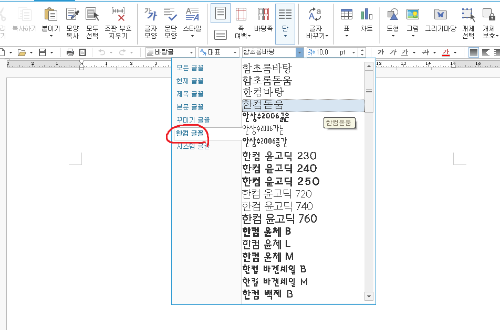This screenshot has width=500, height=330.
Task: Toggle left paragraph alignment
Action: pyautogui.click(x=486, y=52)
